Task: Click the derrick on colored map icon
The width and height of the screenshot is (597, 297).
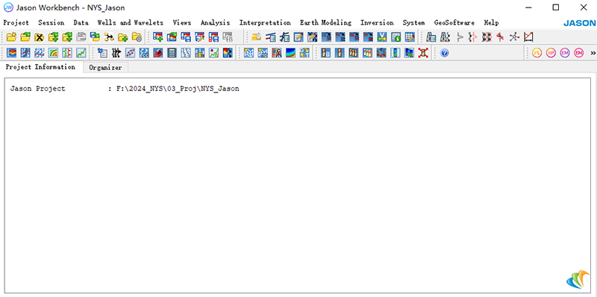Action: pos(277,52)
